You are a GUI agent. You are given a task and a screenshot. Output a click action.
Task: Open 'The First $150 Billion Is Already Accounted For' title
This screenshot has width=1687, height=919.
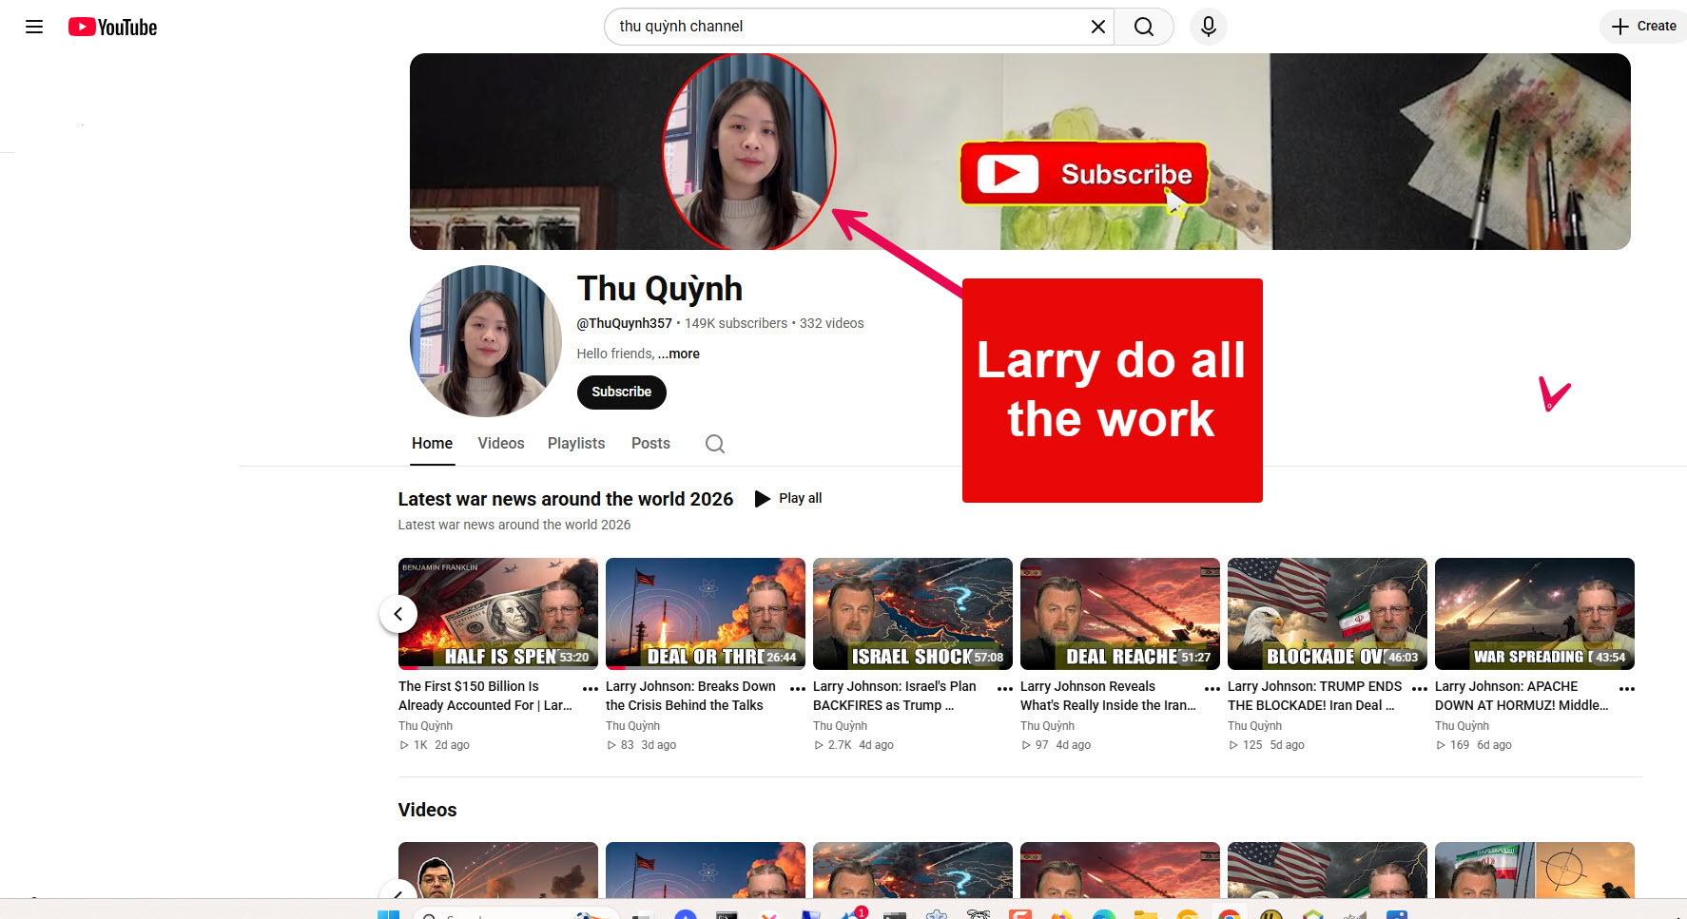[485, 696]
